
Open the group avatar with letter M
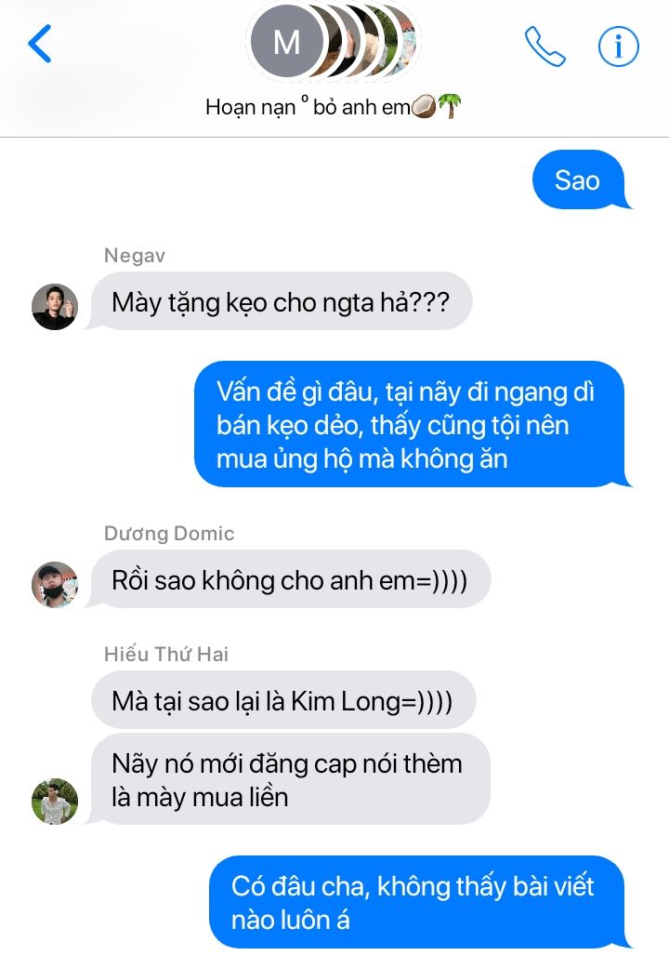(x=286, y=42)
